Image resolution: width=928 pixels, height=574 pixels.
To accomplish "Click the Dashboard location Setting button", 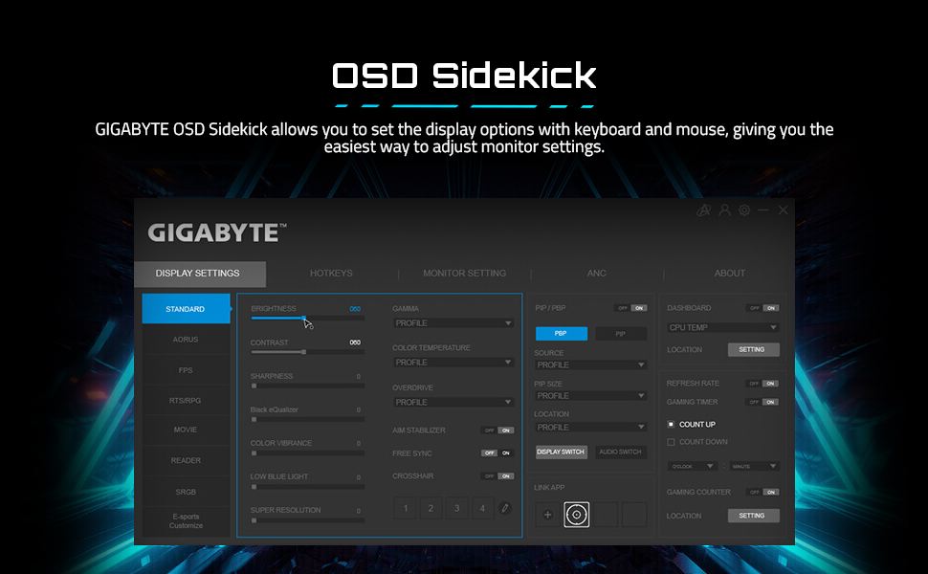I will (753, 349).
